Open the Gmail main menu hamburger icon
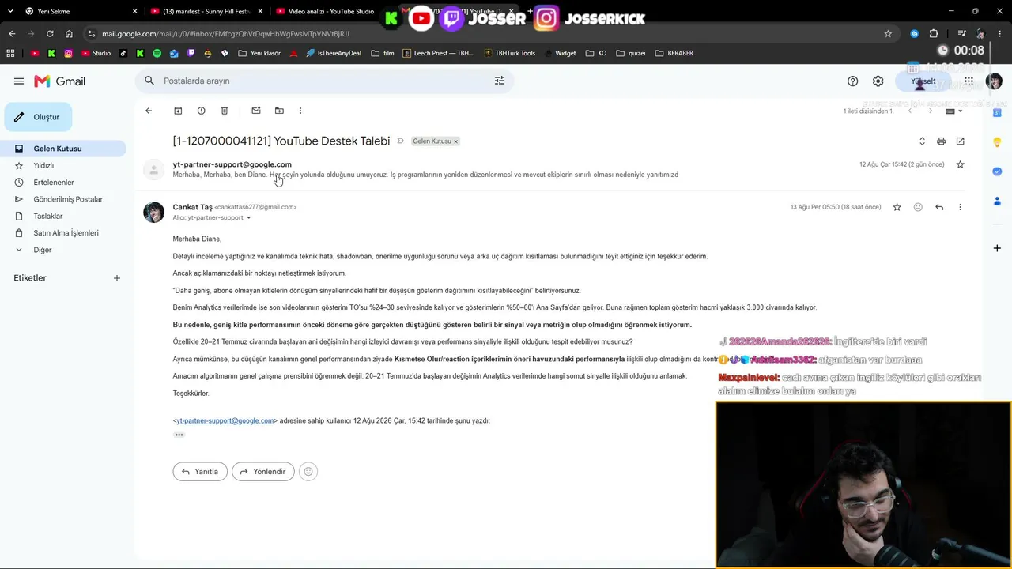Screen dimensions: 1012x569 pyautogui.click(x=19, y=81)
